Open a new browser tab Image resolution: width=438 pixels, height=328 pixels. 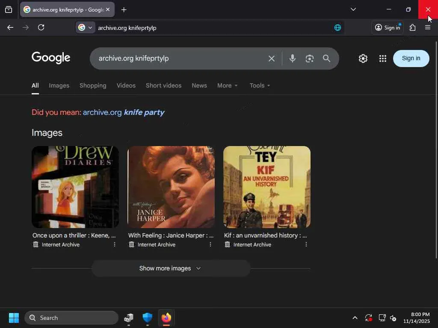[x=124, y=10]
